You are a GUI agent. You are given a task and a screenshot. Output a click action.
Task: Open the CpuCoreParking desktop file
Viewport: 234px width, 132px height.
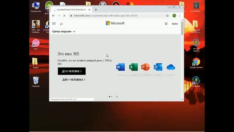(x=196, y=7)
